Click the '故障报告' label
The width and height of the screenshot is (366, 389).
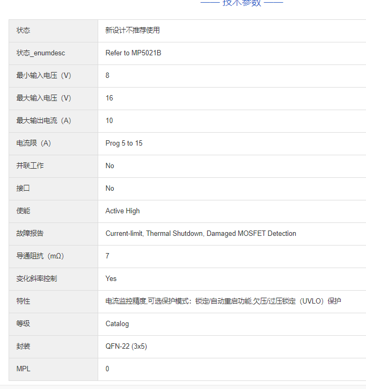(30, 233)
